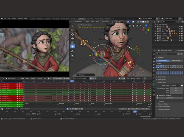The height and width of the screenshot is (137, 184).
Task: Expand the Inverse Kinematics panel
Action: [164, 107]
